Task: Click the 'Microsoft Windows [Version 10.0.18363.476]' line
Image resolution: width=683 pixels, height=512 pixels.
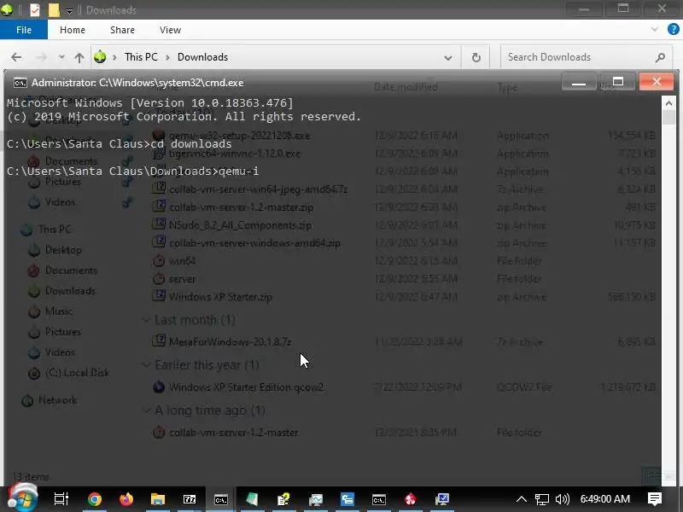Action: [x=150, y=102]
